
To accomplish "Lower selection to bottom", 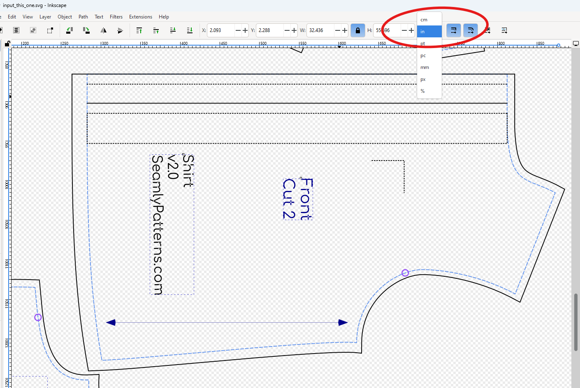I will (x=190, y=30).
